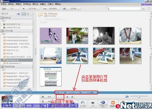Rotate the photo clockwise

[72, 97]
